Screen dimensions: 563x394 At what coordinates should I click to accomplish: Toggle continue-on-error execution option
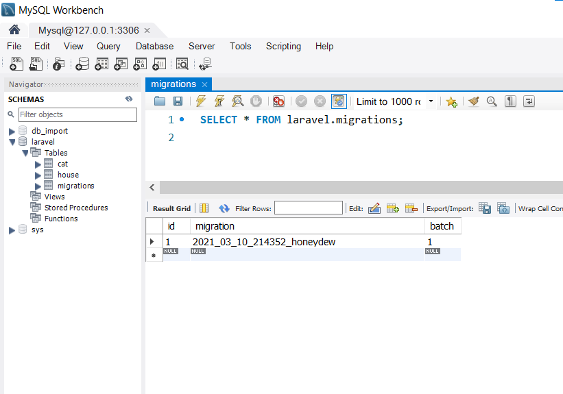pos(278,101)
